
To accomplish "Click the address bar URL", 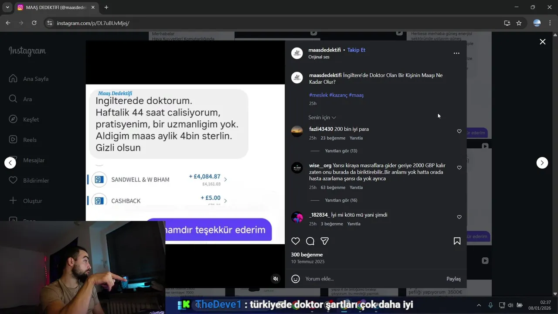I will coord(93,23).
